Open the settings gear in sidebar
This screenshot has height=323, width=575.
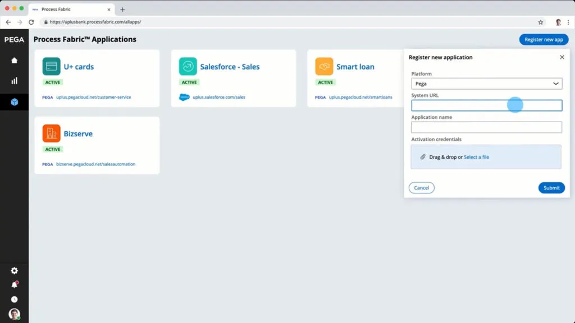pos(14,271)
